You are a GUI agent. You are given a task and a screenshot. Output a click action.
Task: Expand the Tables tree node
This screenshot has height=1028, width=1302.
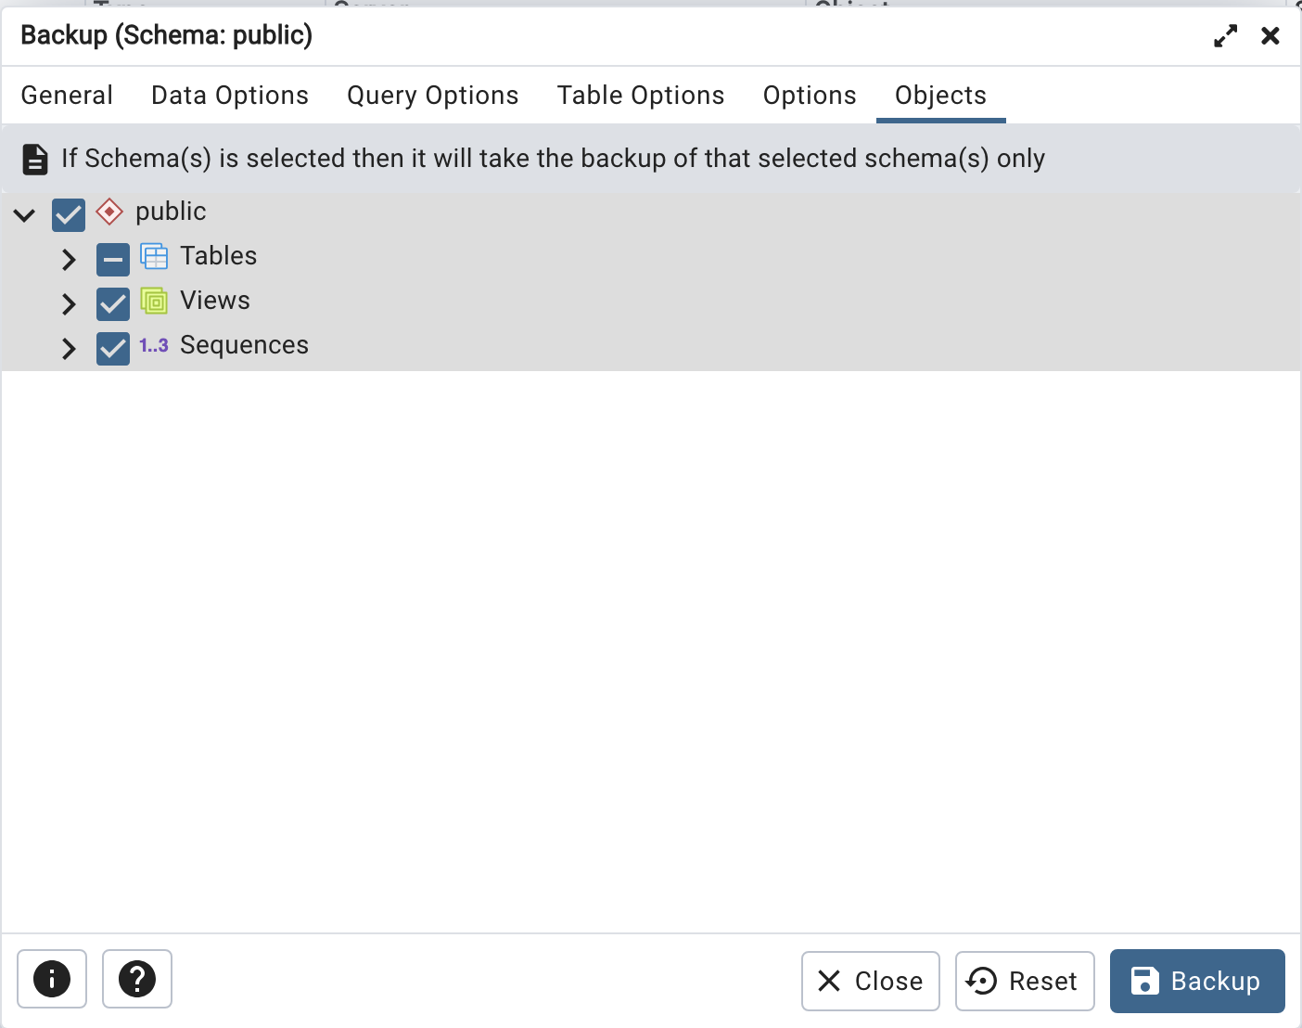[x=68, y=259]
